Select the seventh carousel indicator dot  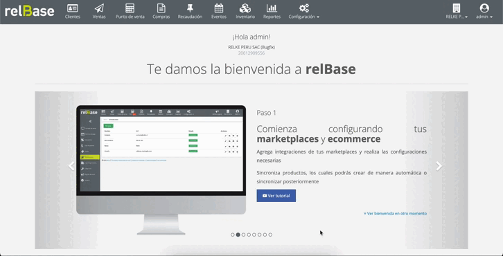pyautogui.click(x=265, y=235)
